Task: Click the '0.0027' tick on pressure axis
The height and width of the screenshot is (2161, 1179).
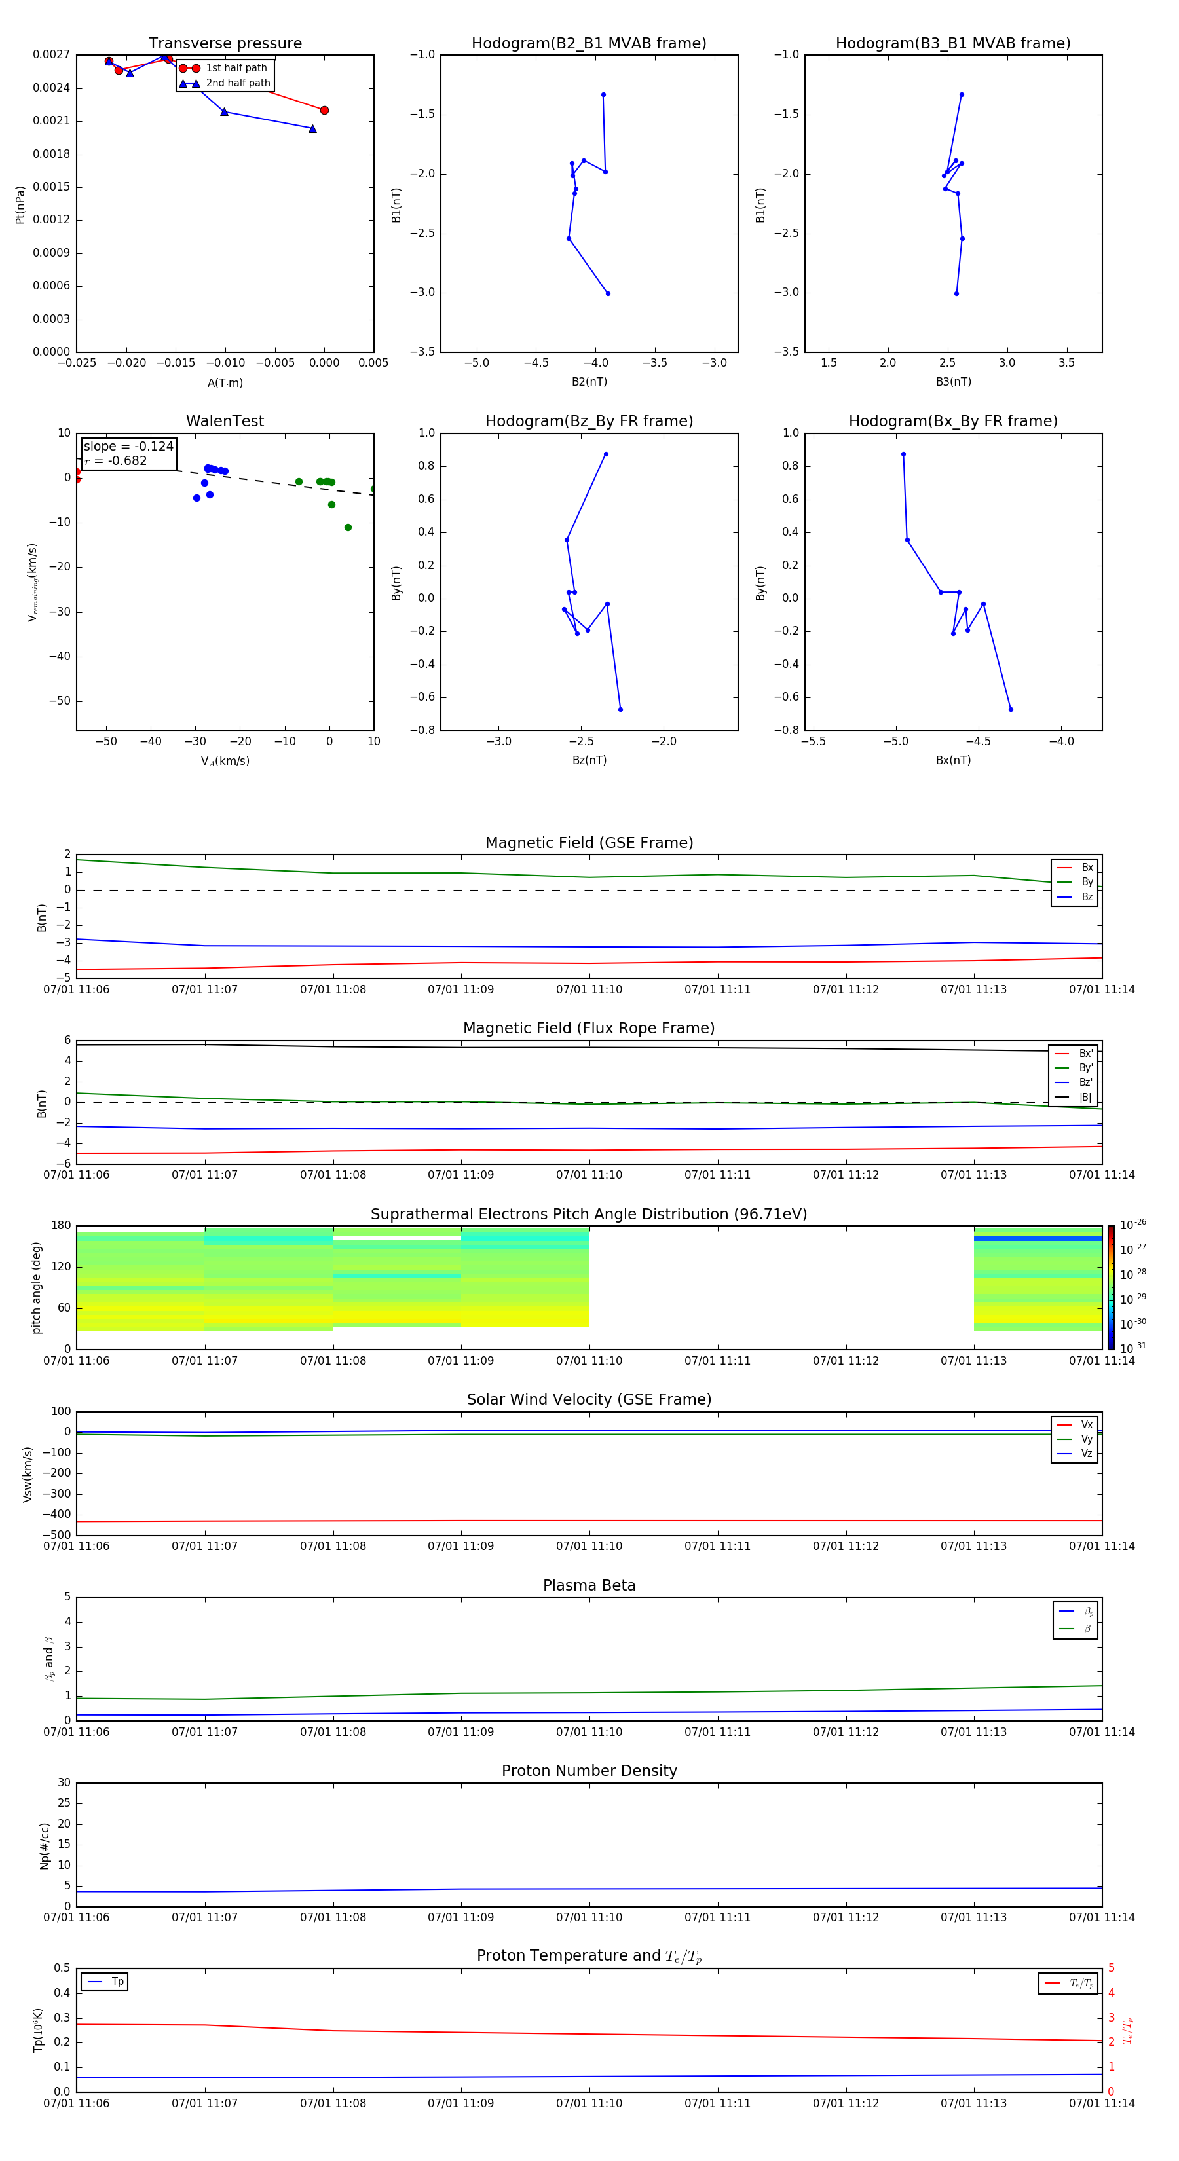Action: 51,54
